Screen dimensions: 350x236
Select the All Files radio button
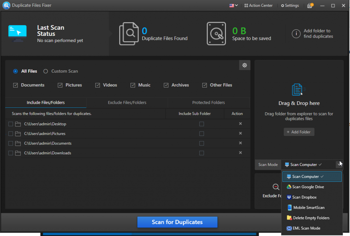pos(15,71)
